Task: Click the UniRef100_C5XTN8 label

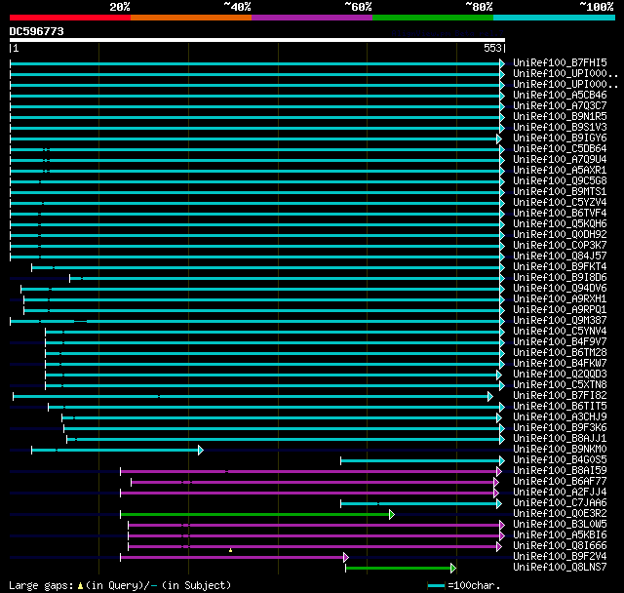Action: coord(560,385)
